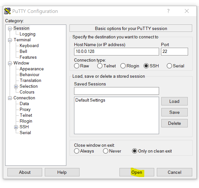Expand the SSH tree node
This screenshot has width=199, height=188.
(16, 127)
